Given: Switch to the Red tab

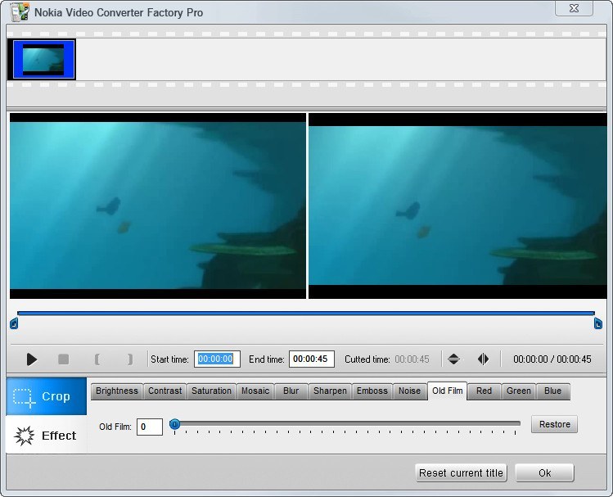Looking at the screenshot, I should click(484, 391).
